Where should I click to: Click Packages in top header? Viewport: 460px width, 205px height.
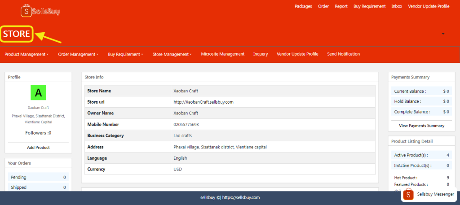(303, 6)
